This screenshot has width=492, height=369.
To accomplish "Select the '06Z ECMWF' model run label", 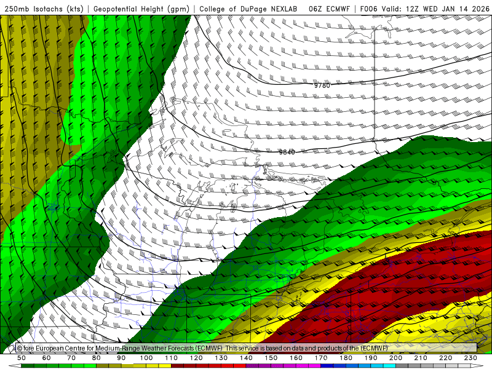I will click(x=329, y=9).
